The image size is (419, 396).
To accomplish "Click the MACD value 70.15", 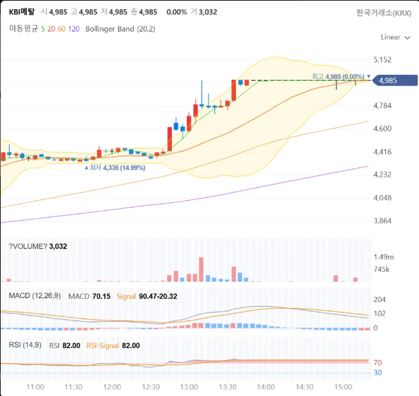I will point(101,296).
